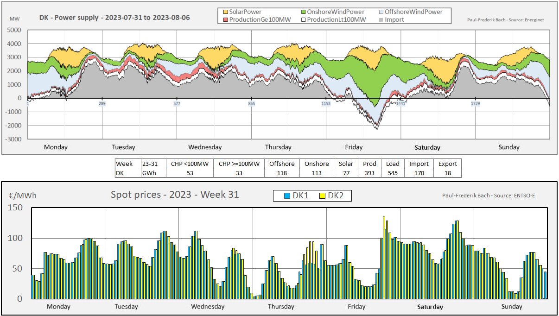Select the white ProductionLt100MW legend swatch
559x316 pixels.
point(305,19)
